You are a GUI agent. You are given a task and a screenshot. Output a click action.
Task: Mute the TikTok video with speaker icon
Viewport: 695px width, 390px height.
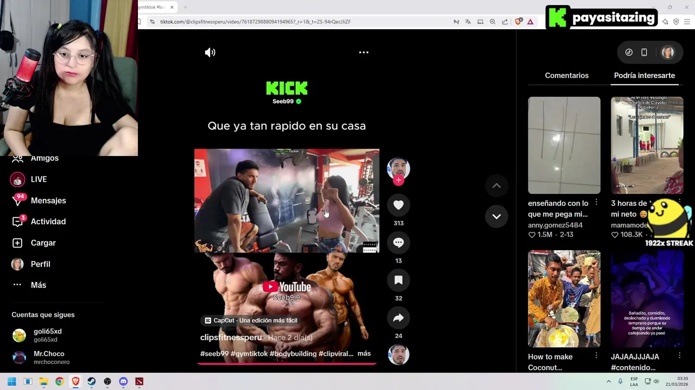click(x=210, y=53)
